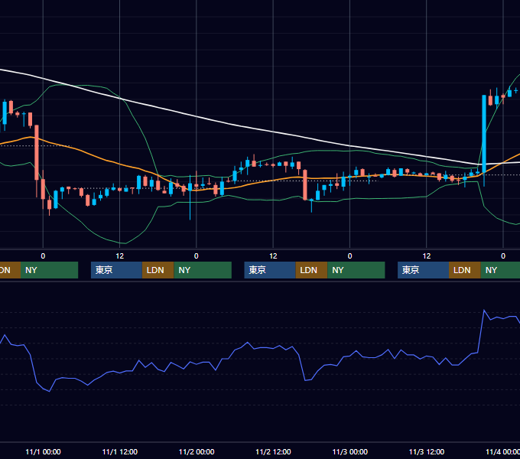Viewport: 520px width, 459px height.
Task: Click the 東京 session block under 11/1 12:00
Action: (x=116, y=270)
